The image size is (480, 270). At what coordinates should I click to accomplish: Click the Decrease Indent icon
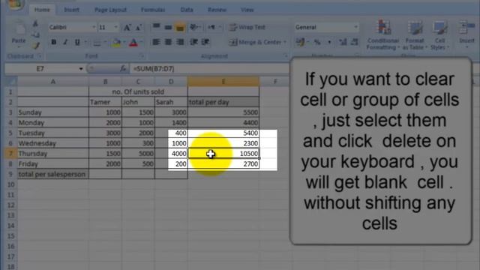coord(193,42)
